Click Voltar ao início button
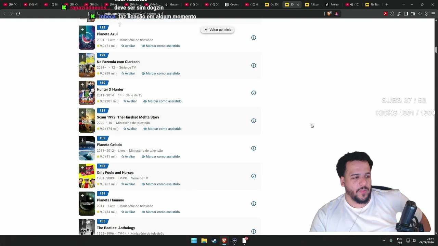This screenshot has width=438, height=246. (218, 30)
